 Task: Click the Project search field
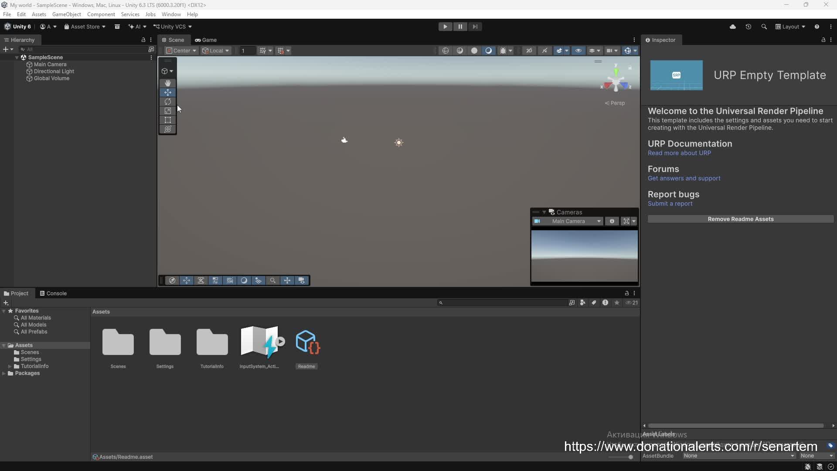pos(503,303)
